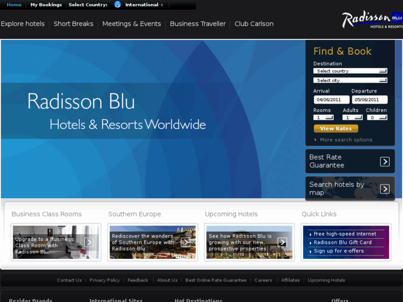Open the Privacy Policy footer link

tap(105, 280)
